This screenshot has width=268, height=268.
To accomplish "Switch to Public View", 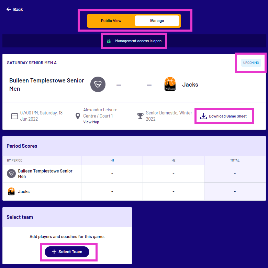I will pyautogui.click(x=111, y=21).
